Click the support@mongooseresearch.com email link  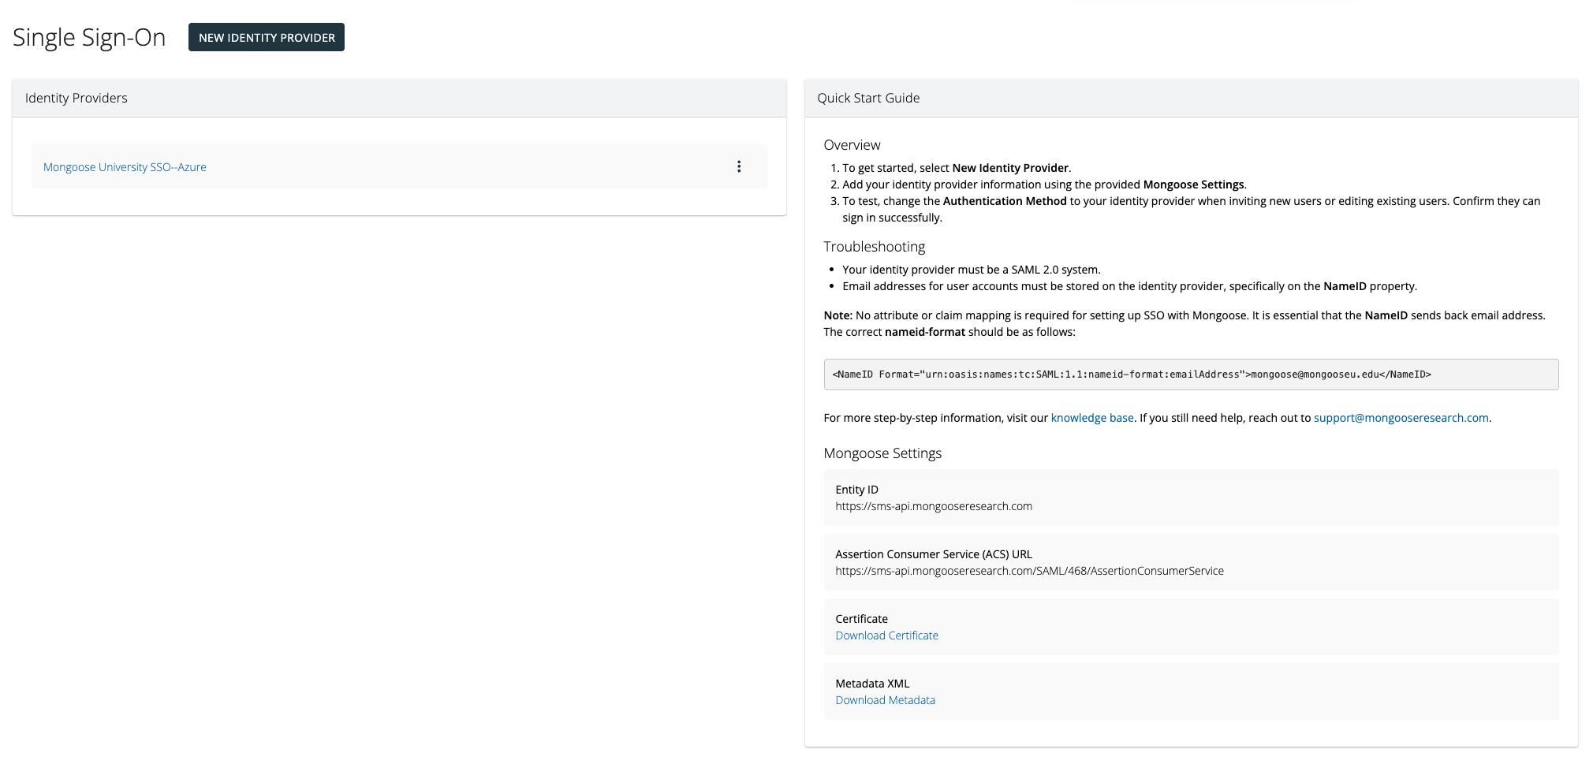pyautogui.click(x=1401, y=418)
